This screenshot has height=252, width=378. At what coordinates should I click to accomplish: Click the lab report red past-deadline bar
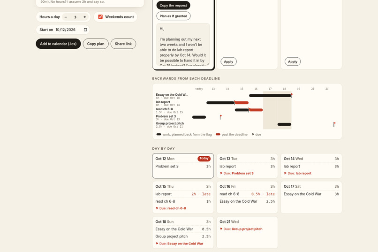pyautogui.click(x=242, y=103)
